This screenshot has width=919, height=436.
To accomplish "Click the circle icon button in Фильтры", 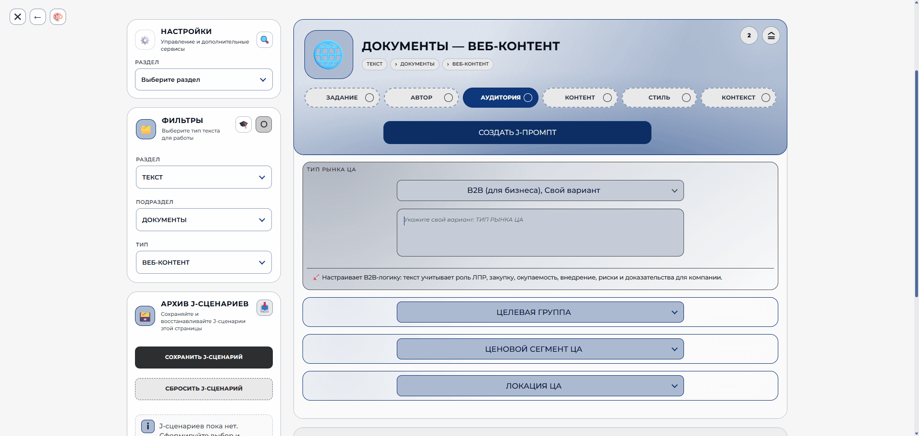I will coord(264,124).
